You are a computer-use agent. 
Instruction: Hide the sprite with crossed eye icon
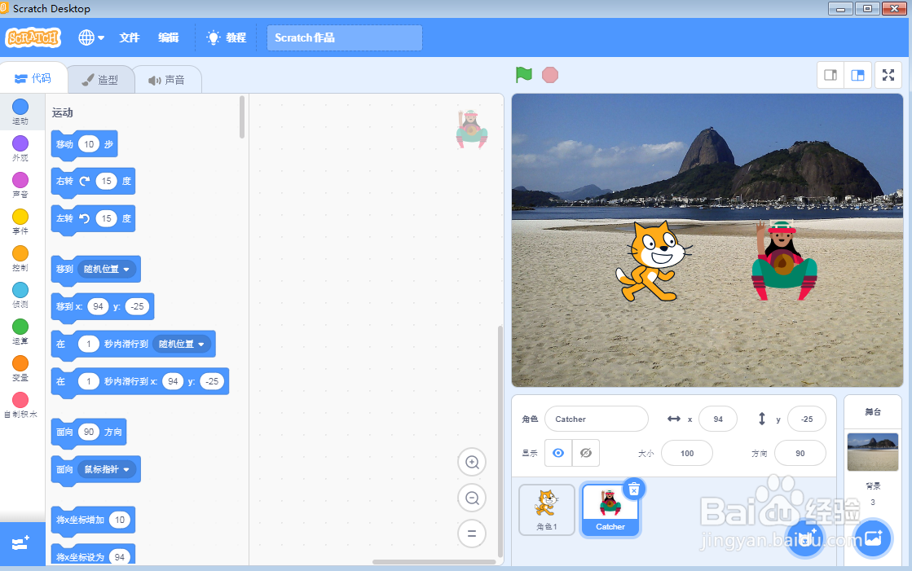tap(586, 453)
